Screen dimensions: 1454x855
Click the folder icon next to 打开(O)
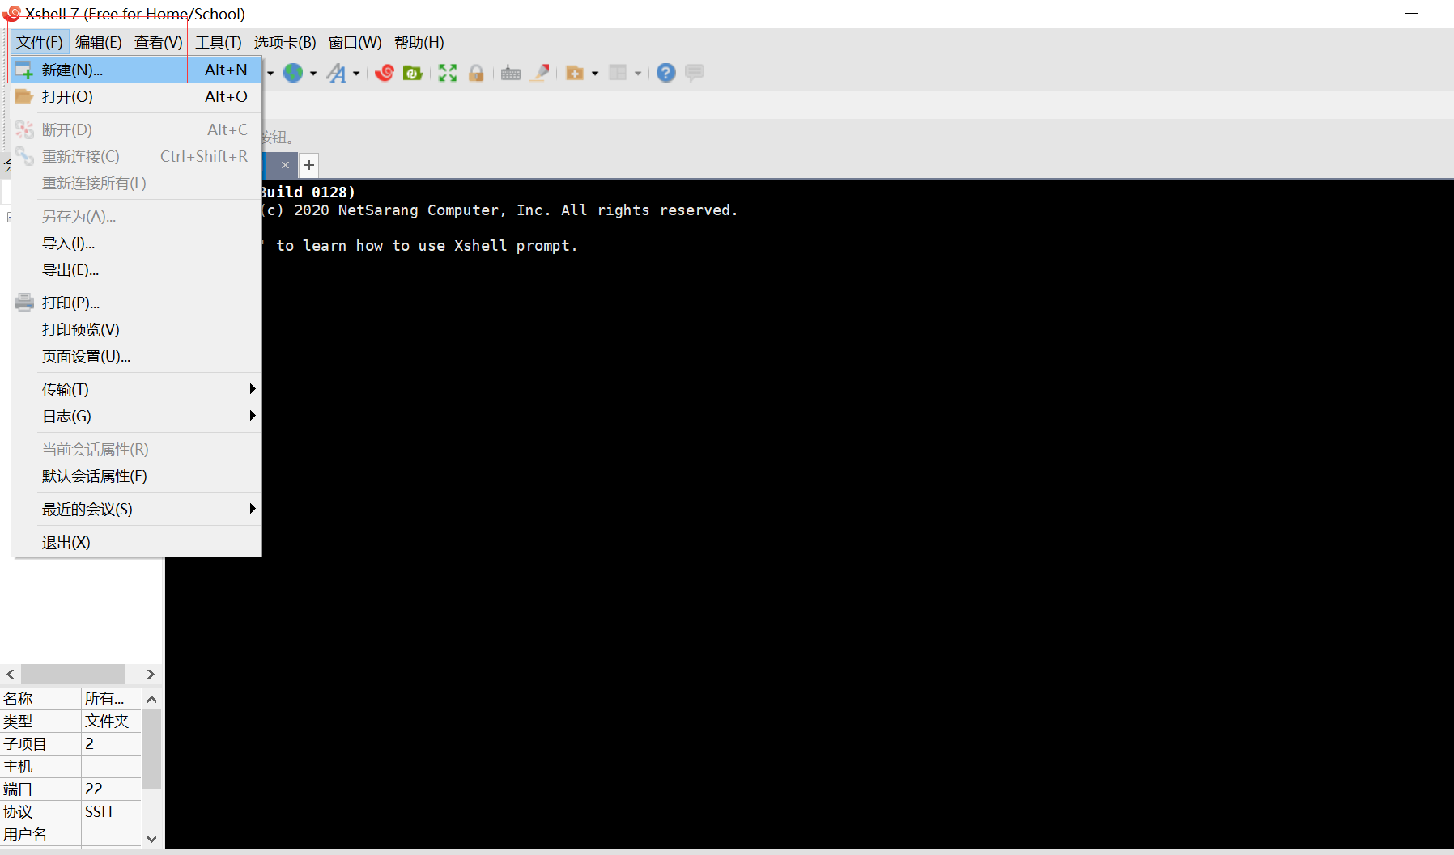coord(24,96)
